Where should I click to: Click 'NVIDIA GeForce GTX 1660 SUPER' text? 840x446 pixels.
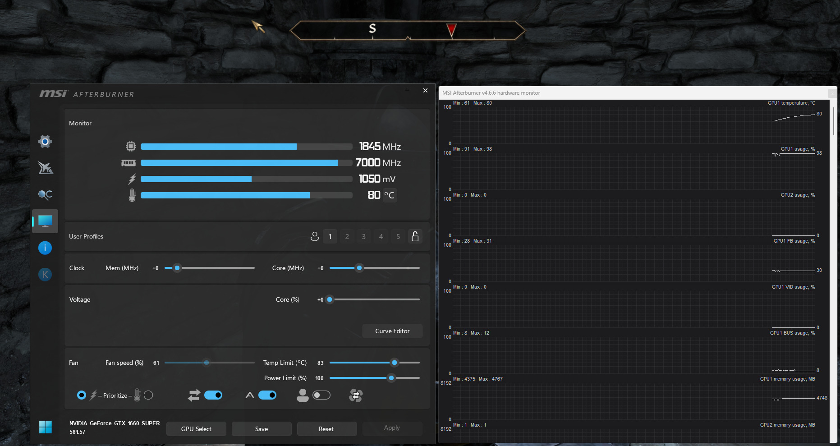(x=115, y=423)
